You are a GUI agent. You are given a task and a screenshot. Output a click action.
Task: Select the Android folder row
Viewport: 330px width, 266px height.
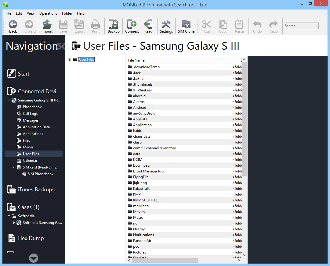[184, 107]
